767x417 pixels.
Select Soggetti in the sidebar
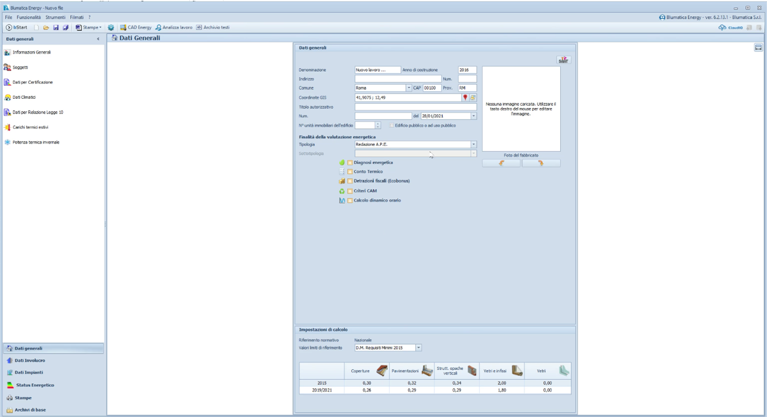point(16,67)
